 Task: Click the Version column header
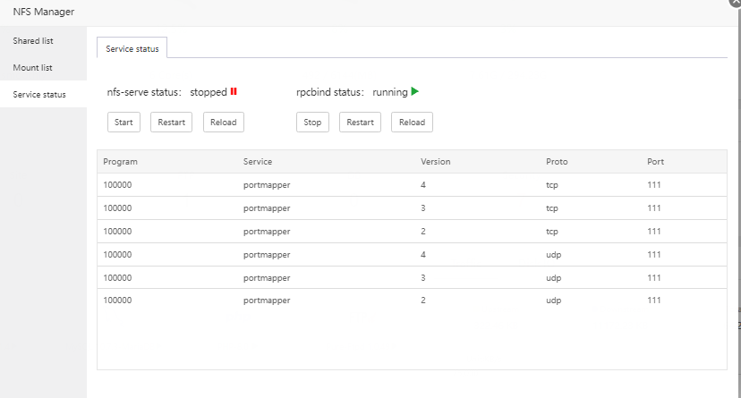[436, 162]
